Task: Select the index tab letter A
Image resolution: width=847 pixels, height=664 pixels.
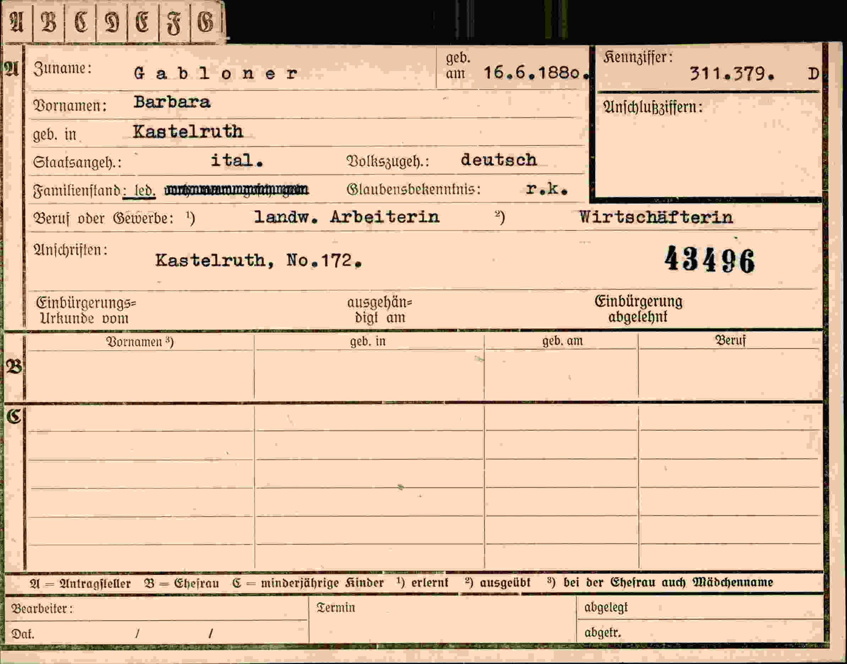Action: pyautogui.click(x=16, y=21)
